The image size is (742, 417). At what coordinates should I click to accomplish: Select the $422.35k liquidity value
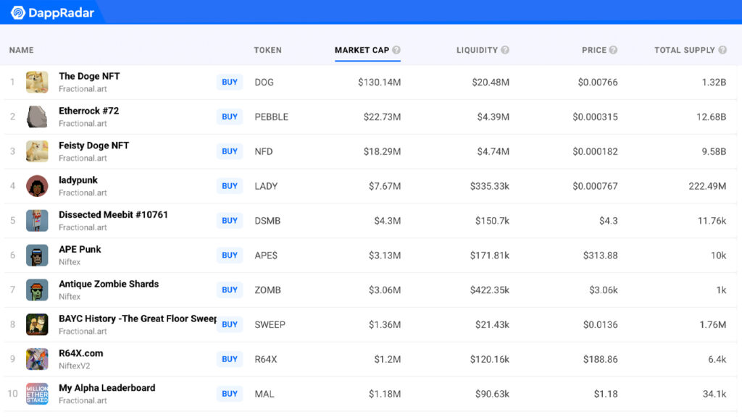489,290
